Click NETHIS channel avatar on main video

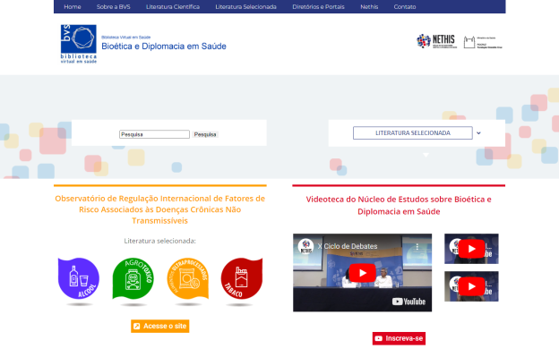pos(305,246)
